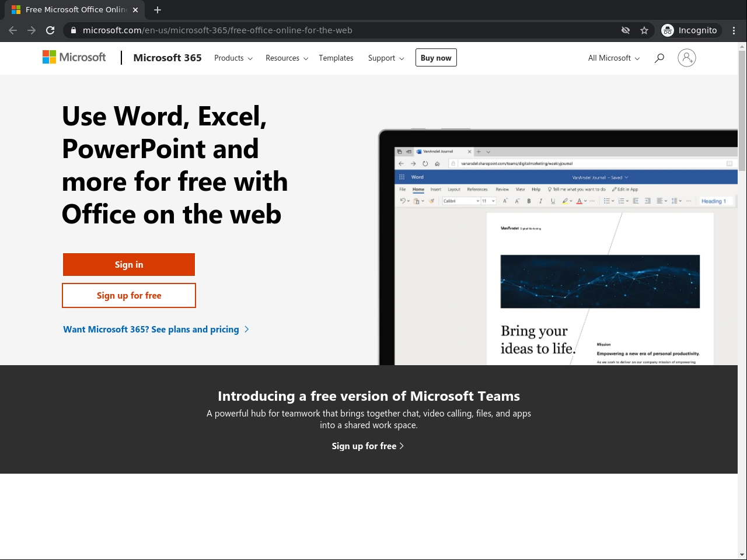Open the Templates nav item
Image resolution: width=747 pixels, height=560 pixels.
pyautogui.click(x=336, y=58)
